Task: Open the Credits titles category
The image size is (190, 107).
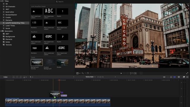Action: [8, 18]
